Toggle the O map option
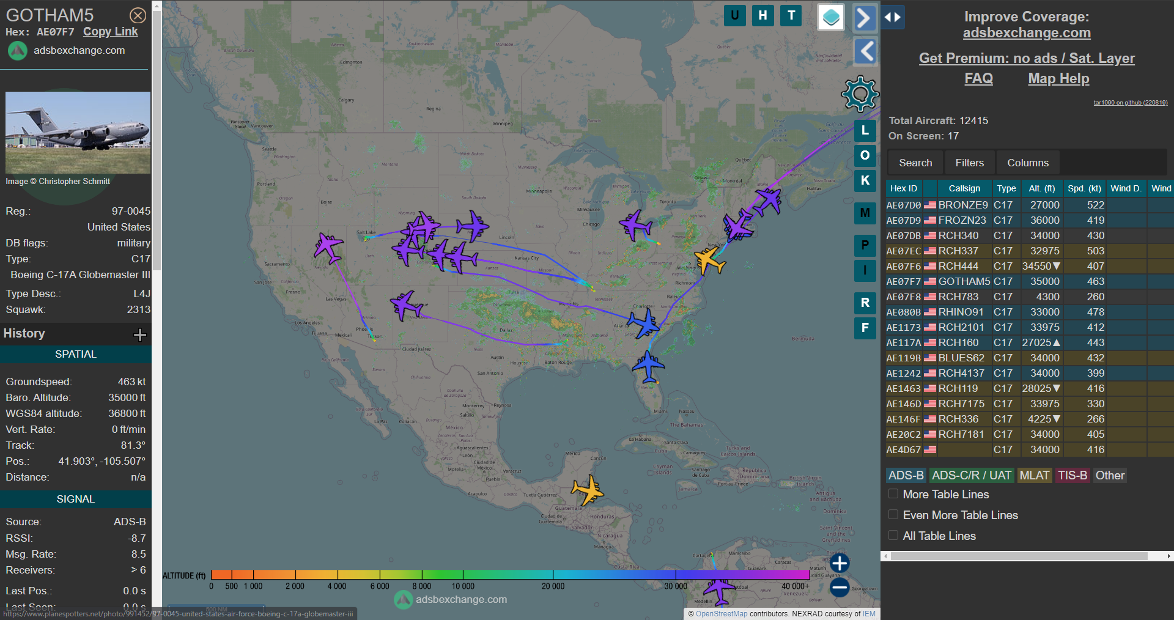Viewport: 1174px width, 620px height. pyautogui.click(x=865, y=155)
